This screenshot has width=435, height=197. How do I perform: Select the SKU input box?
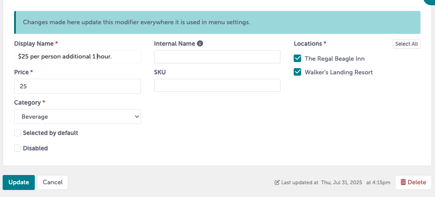[x=217, y=85]
